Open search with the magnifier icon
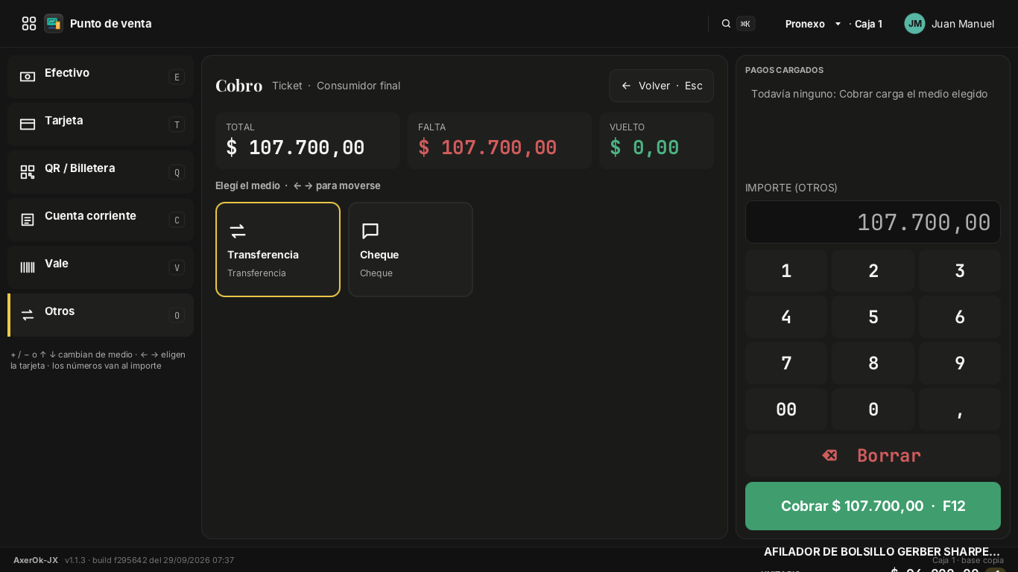This screenshot has width=1018, height=572. coord(726,24)
